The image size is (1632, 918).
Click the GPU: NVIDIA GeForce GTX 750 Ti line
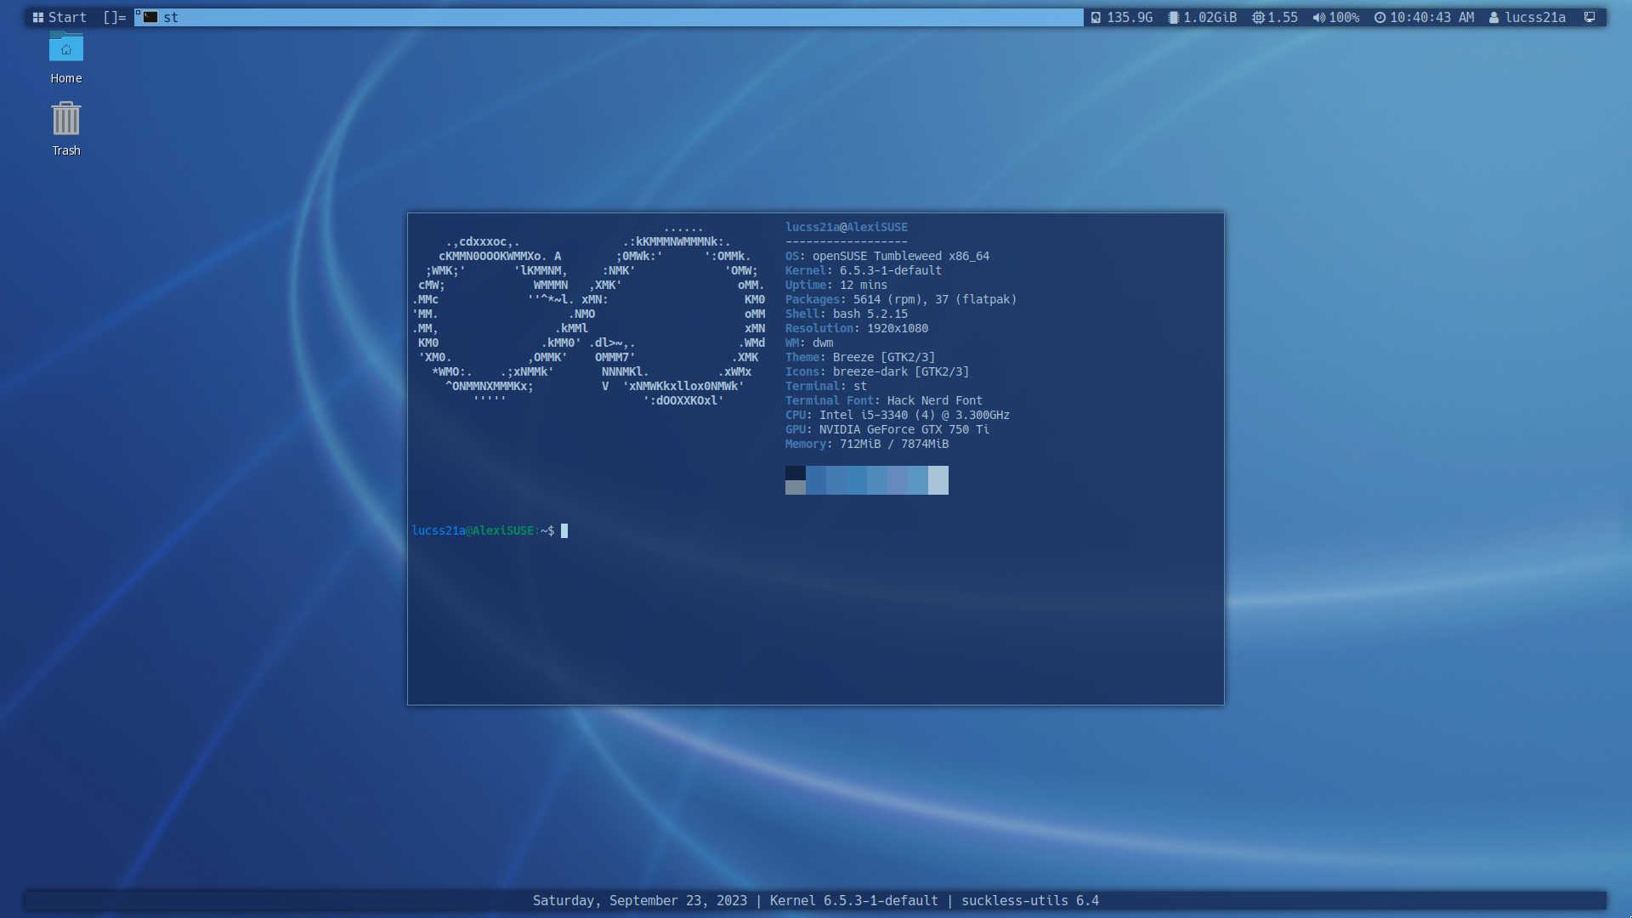[x=887, y=429]
